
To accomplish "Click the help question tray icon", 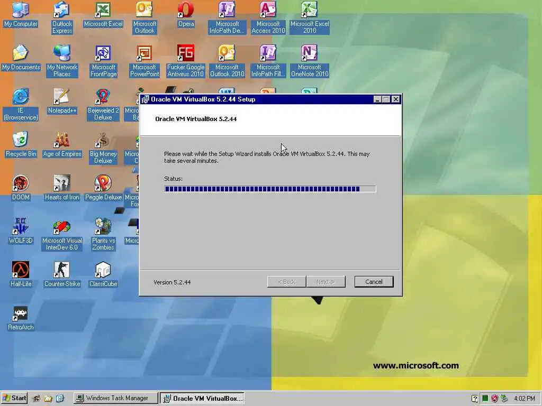I will pos(475,399).
